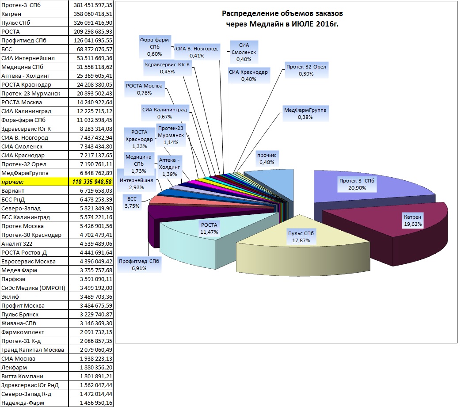Select the "СИА Калининград" table cell
The width and height of the screenshot is (461, 407).
click(x=34, y=111)
